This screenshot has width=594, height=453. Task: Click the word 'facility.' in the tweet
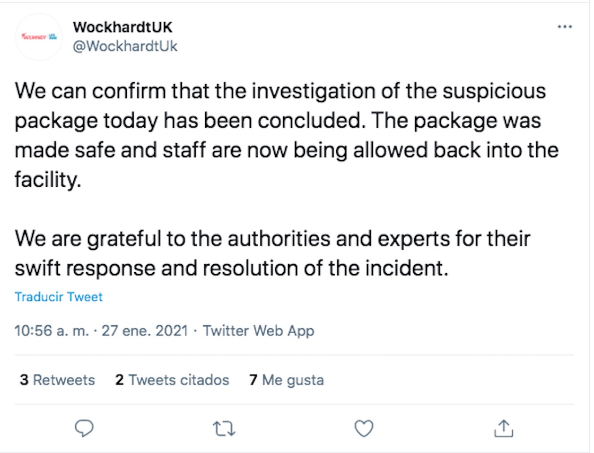click(48, 180)
